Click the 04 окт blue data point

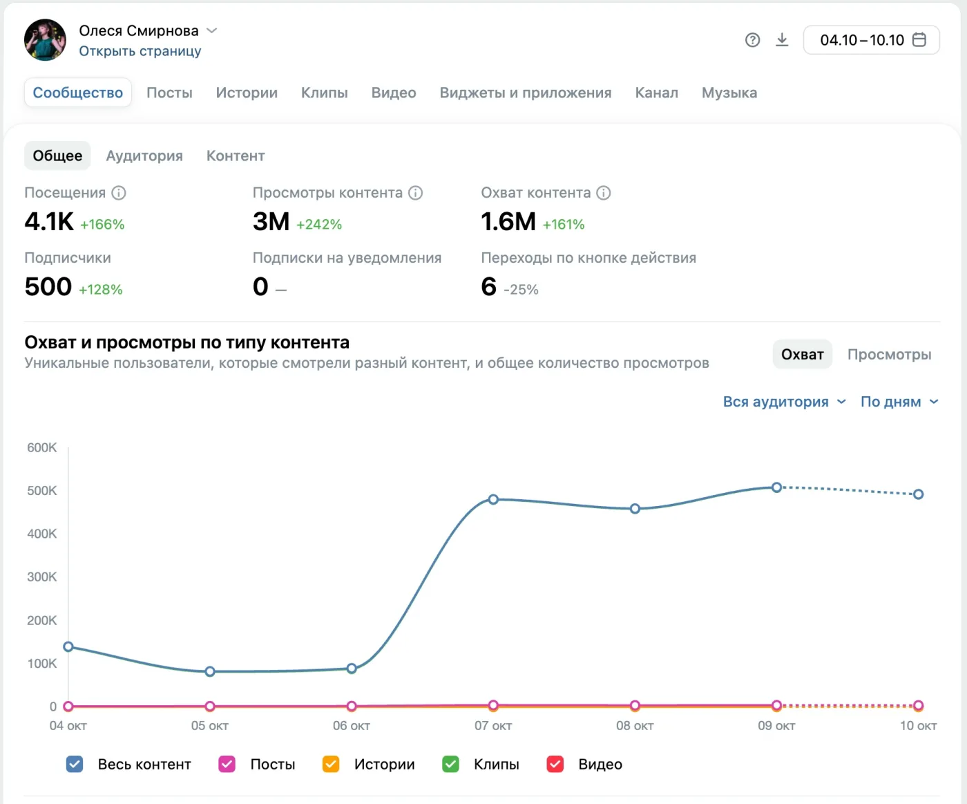pos(68,647)
